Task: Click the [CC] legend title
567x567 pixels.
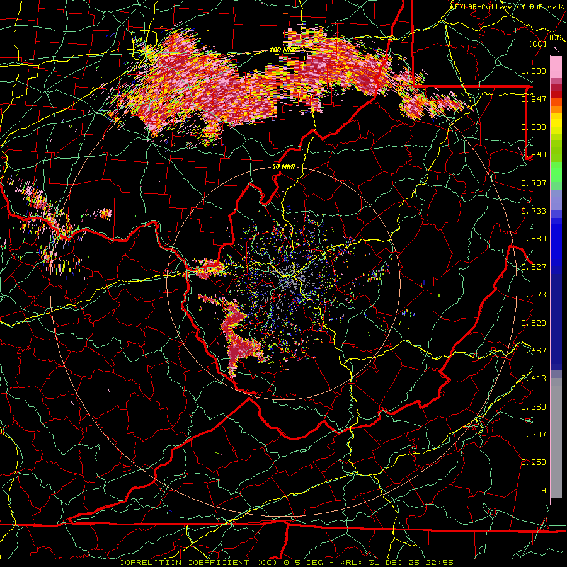Action: click(x=538, y=43)
